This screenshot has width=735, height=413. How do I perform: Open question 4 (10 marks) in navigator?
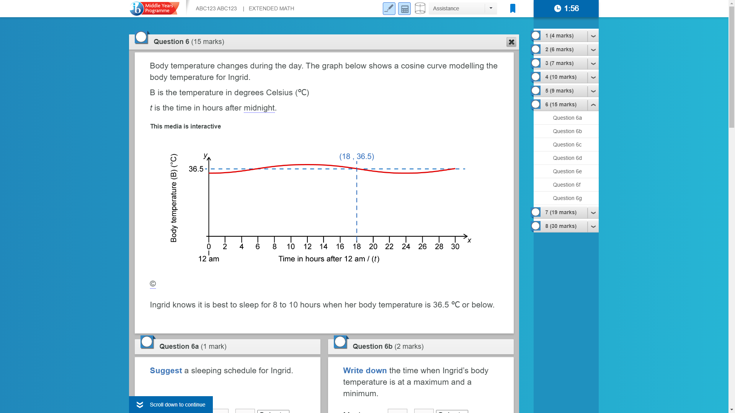tap(561, 77)
